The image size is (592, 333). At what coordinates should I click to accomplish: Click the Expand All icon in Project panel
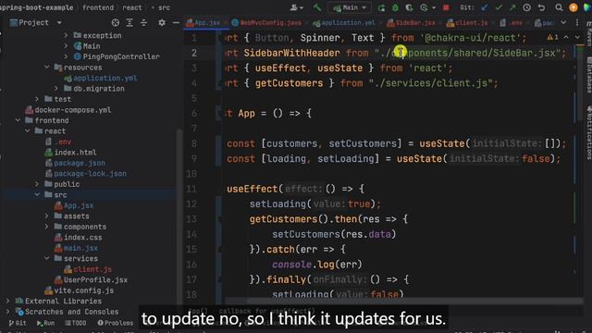(x=129, y=23)
